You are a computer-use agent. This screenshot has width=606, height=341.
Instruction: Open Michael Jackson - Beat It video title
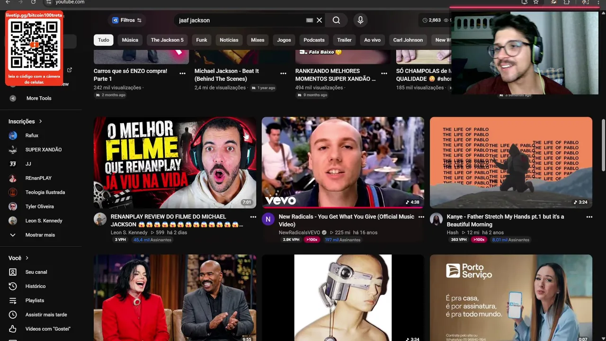[227, 75]
